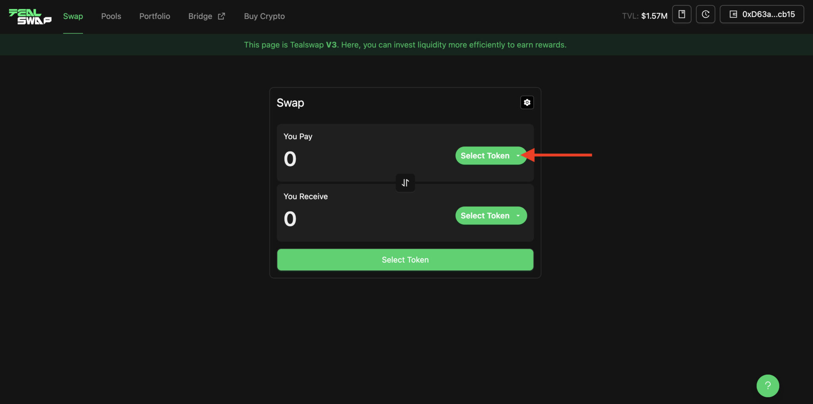This screenshot has height=404, width=813.
Task: Open the documentation bookmark icon
Action: pyautogui.click(x=682, y=14)
